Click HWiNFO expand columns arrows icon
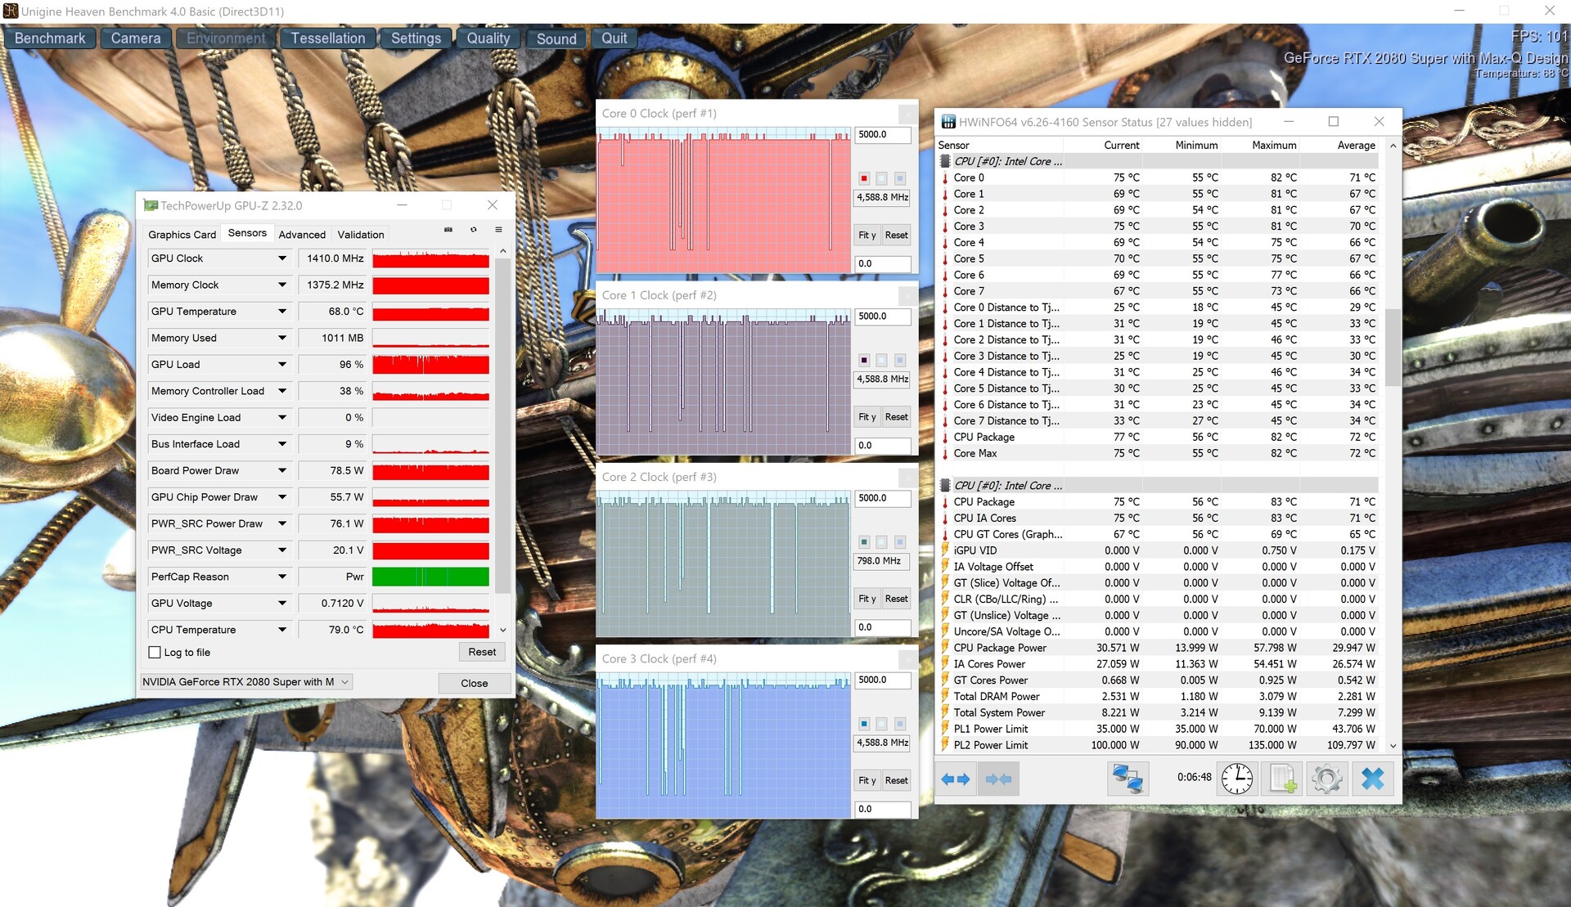1571x907 pixels. click(955, 779)
